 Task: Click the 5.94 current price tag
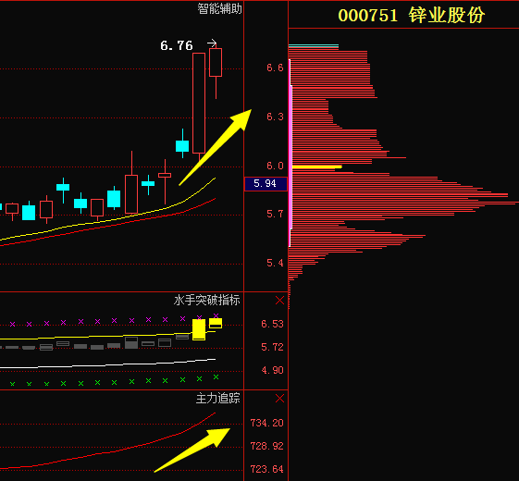pos(266,184)
